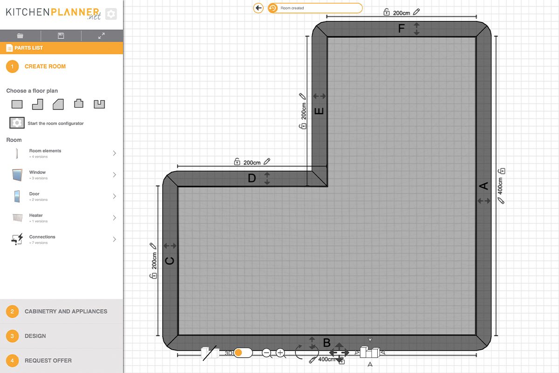Expand the Connections versions list
559x373 pixels.
[x=114, y=239]
